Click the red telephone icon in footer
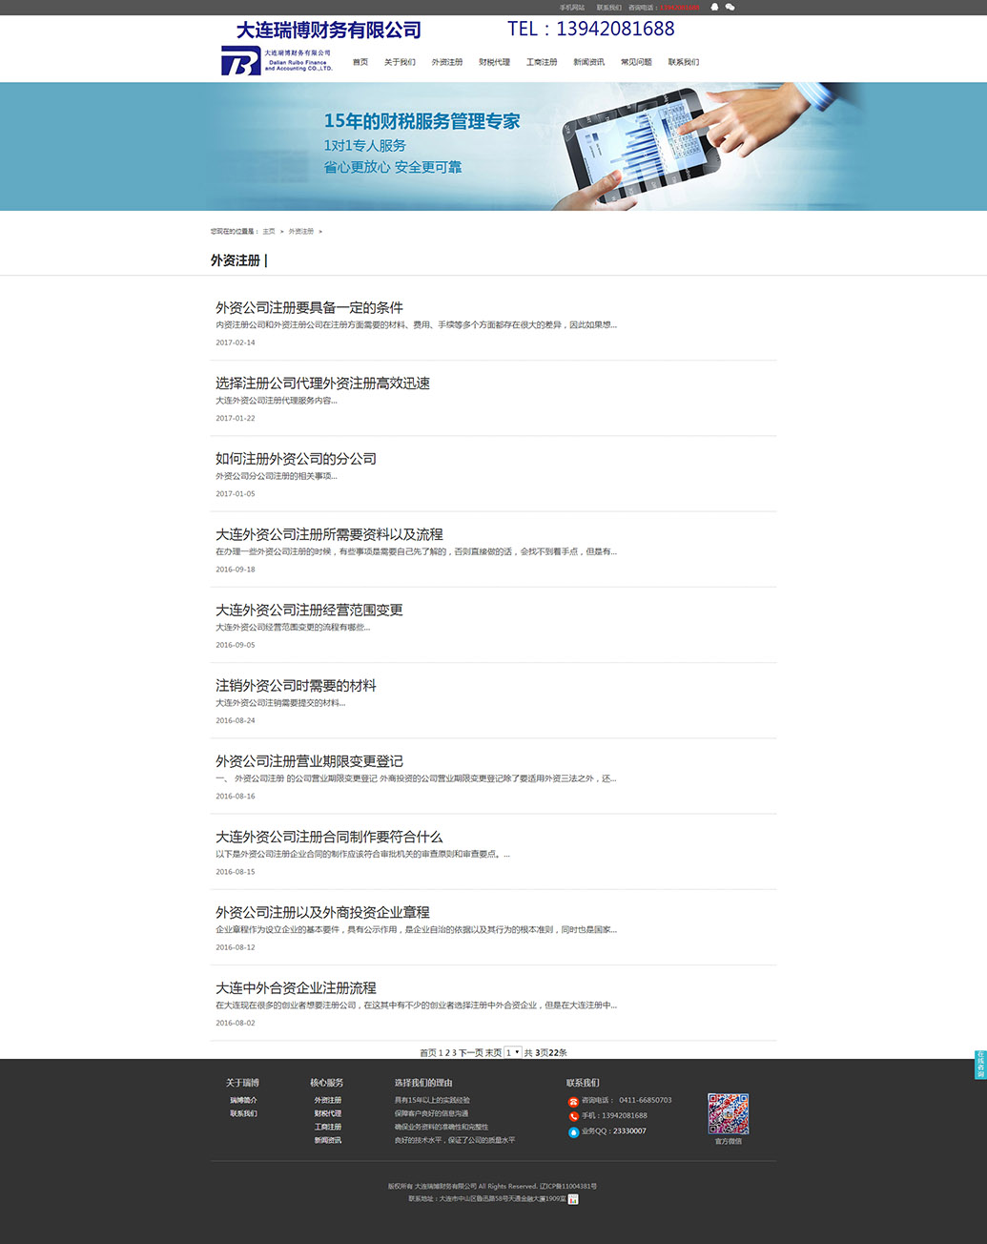 point(573,1101)
